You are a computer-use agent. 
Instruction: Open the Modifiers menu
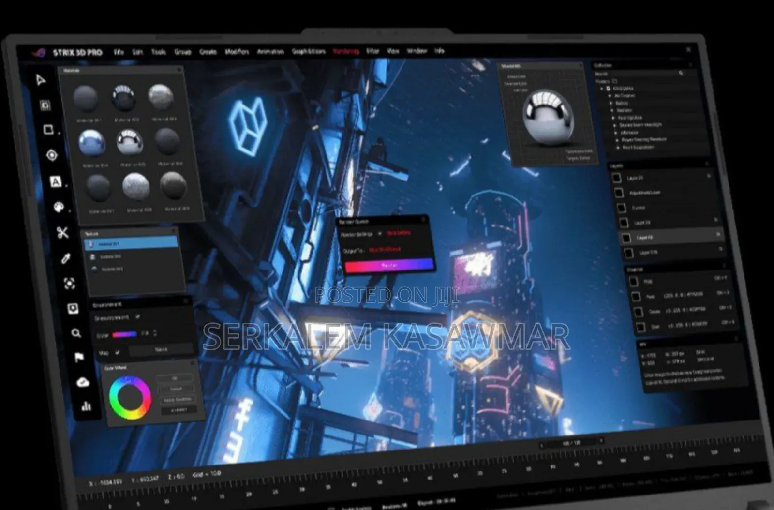237,52
